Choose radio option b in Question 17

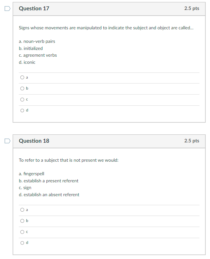(x=22, y=88)
